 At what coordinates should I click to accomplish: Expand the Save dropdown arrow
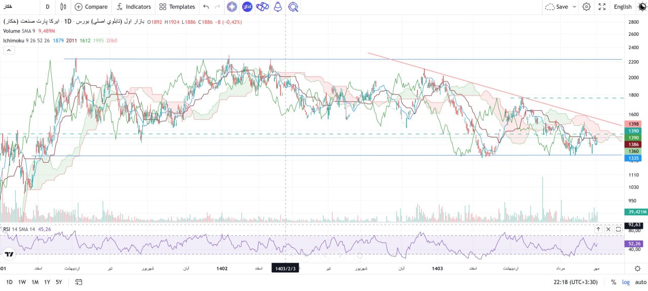click(x=574, y=7)
